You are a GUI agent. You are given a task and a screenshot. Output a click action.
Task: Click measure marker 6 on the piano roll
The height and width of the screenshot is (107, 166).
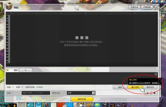tap(135, 14)
